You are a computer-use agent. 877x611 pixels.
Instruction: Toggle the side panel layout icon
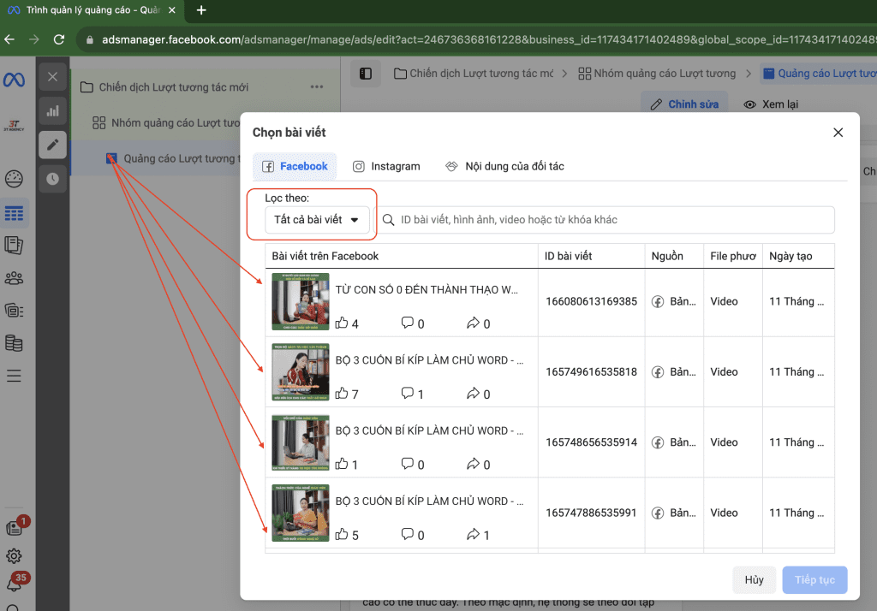366,74
